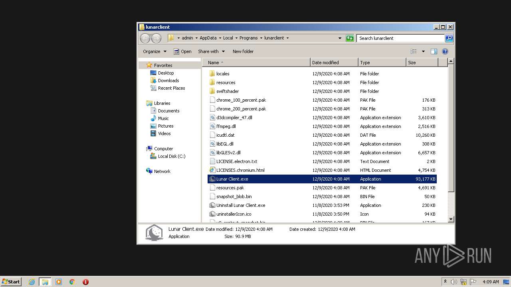511x287 pixels.
Task: Click the vertical scrollbar thumb
Action: tap(451, 128)
